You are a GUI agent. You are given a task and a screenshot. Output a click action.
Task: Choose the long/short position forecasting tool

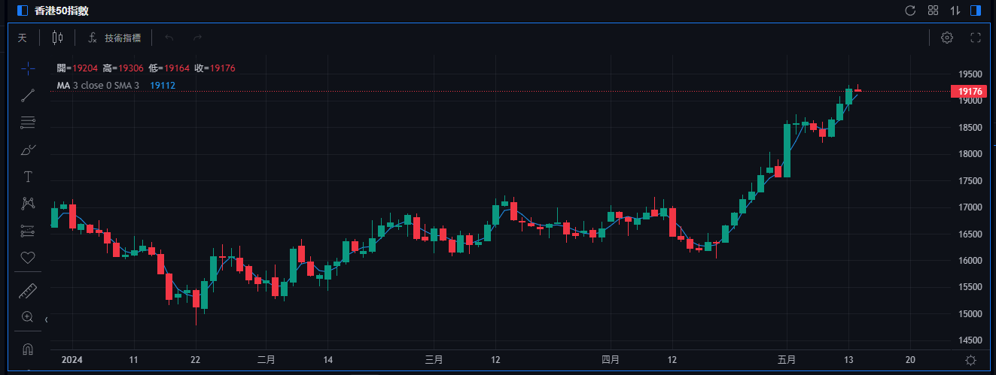[x=28, y=231]
